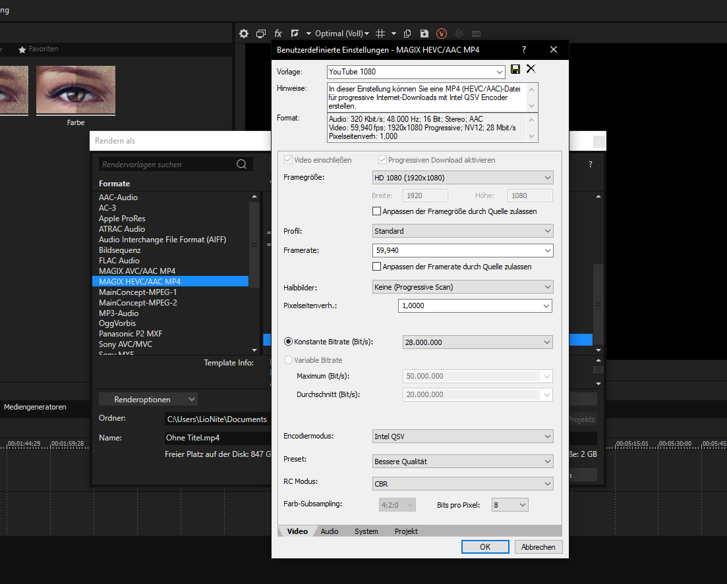Toggle Video einschließen checkbox
The height and width of the screenshot is (584, 727).
288,160
